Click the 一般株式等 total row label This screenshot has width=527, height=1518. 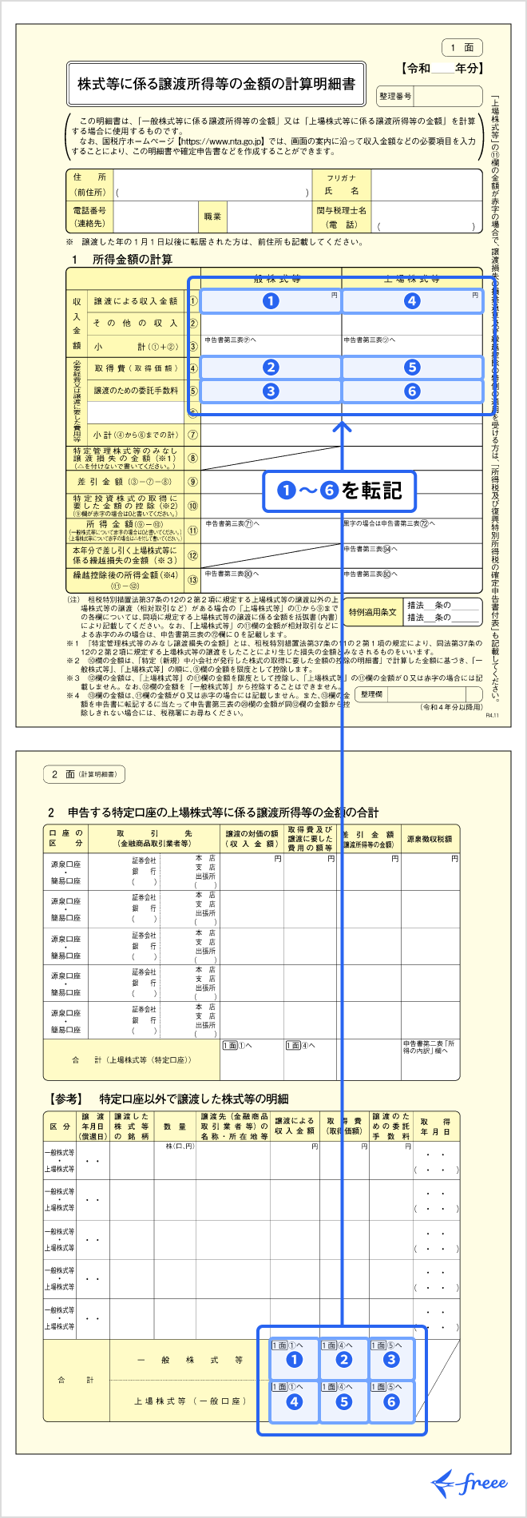(189, 1360)
